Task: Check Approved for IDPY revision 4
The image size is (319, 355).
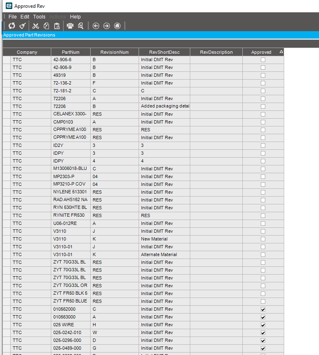Action: tap(263, 161)
